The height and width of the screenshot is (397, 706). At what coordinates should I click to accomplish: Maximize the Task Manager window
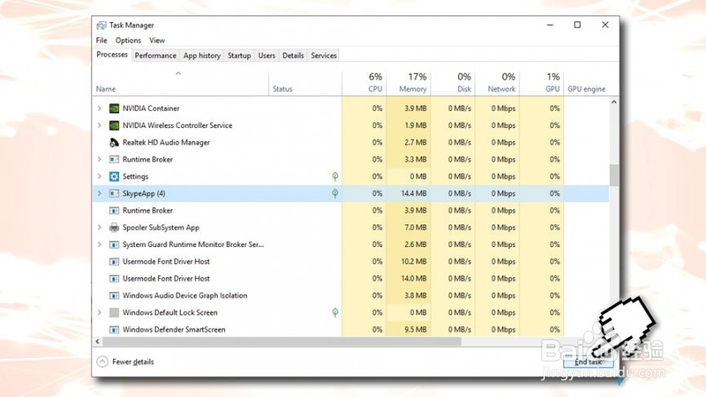point(577,24)
